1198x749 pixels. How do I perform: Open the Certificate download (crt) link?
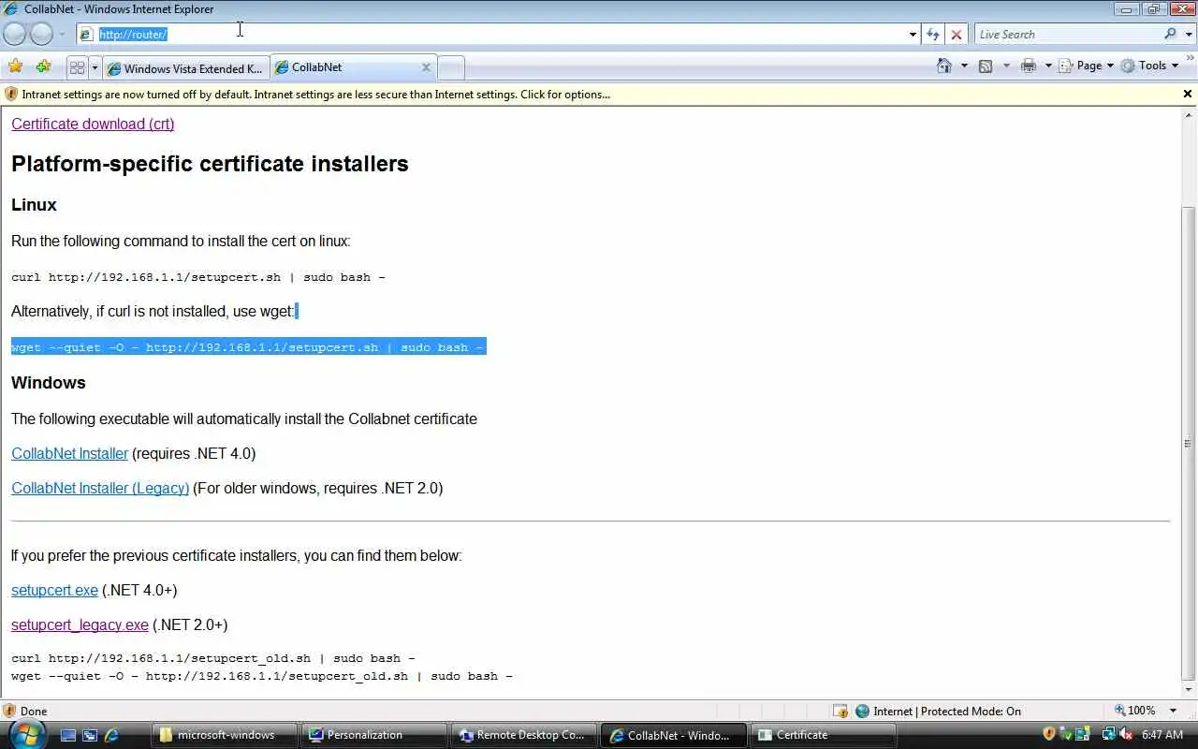click(93, 124)
